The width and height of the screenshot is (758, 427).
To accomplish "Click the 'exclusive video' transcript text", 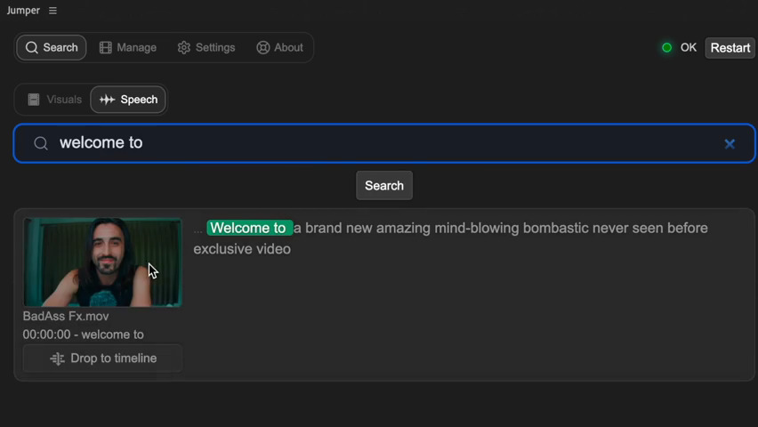I will click(242, 249).
